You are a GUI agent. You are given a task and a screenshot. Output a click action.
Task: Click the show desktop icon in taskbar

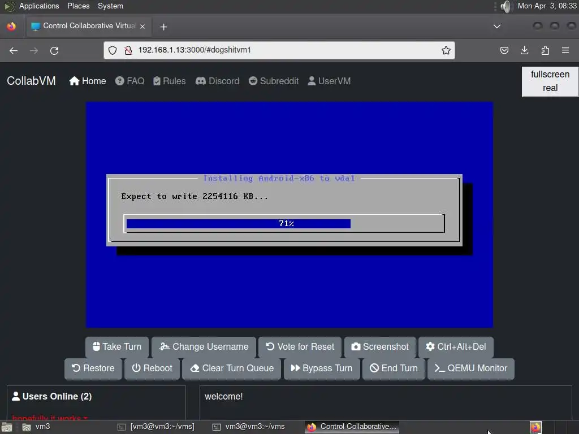pyautogui.click(x=7, y=427)
